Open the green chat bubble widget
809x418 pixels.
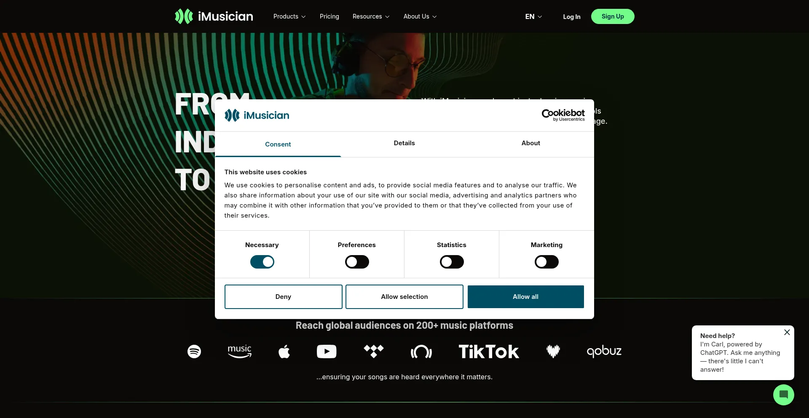(x=784, y=395)
